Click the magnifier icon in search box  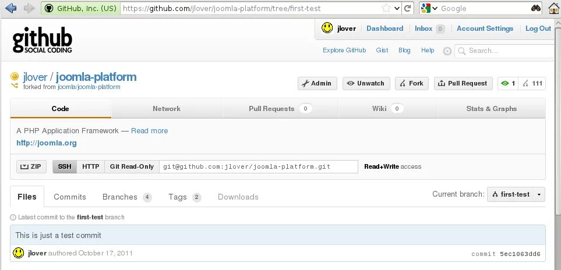click(x=461, y=51)
